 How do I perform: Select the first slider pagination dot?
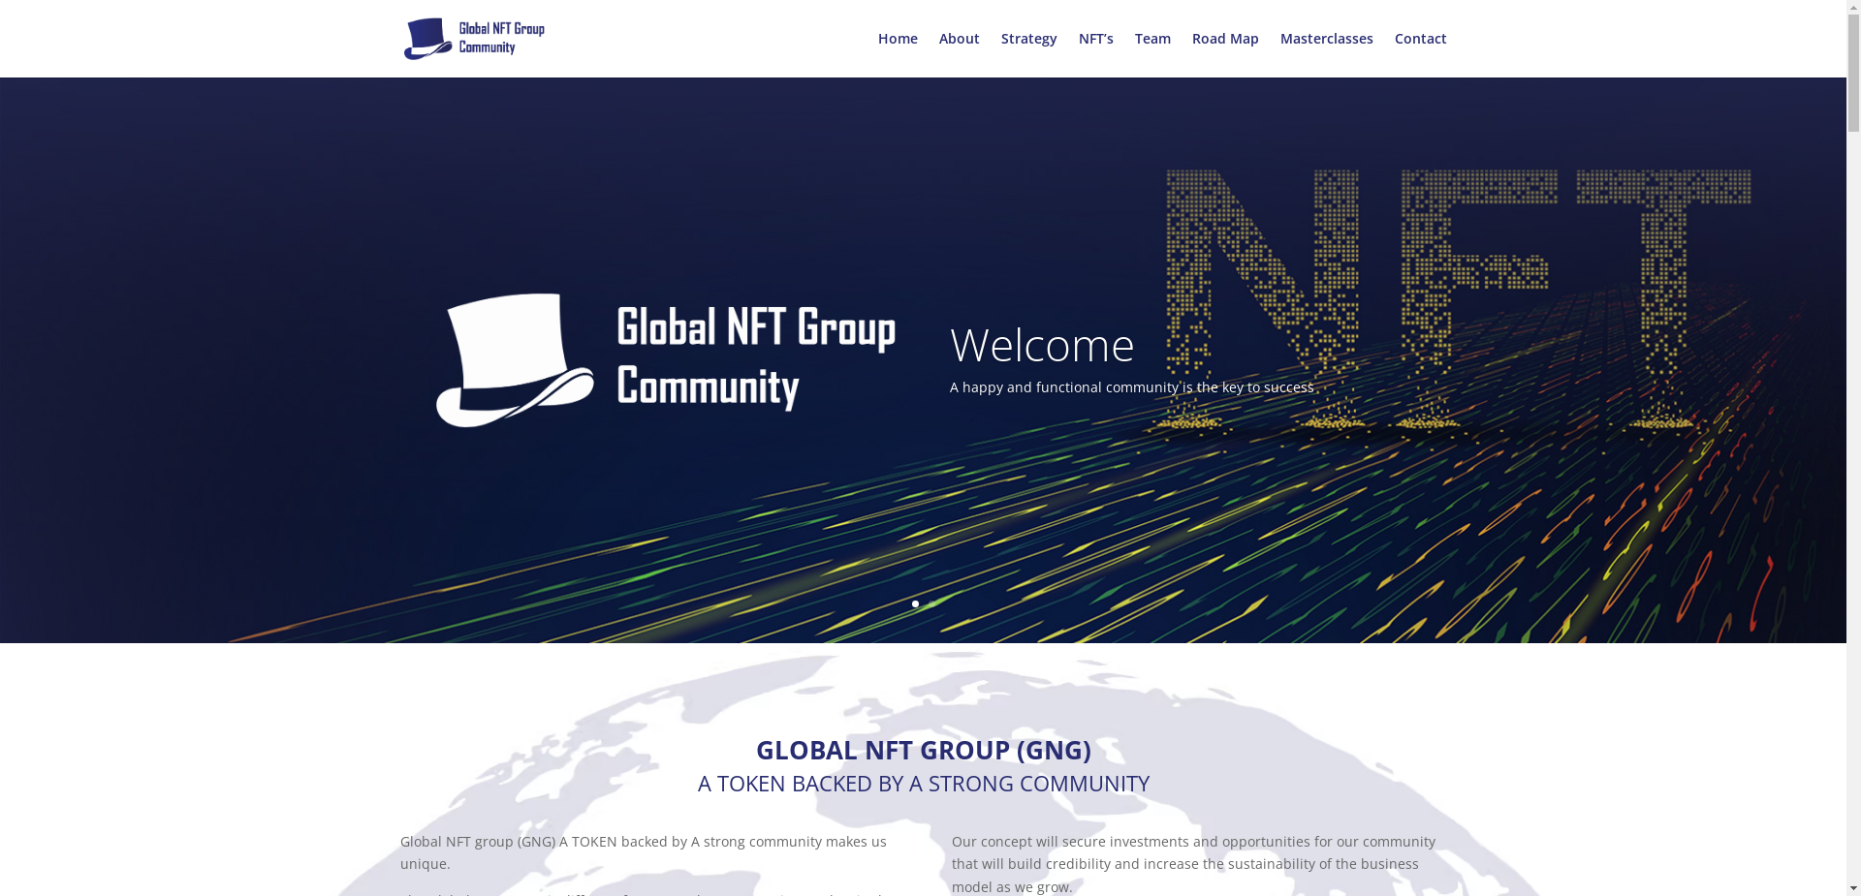(x=915, y=603)
